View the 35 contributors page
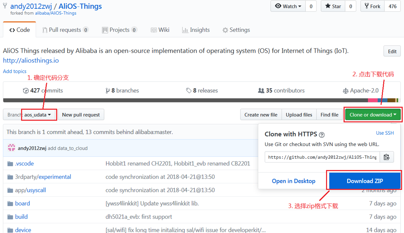 tap(281, 91)
